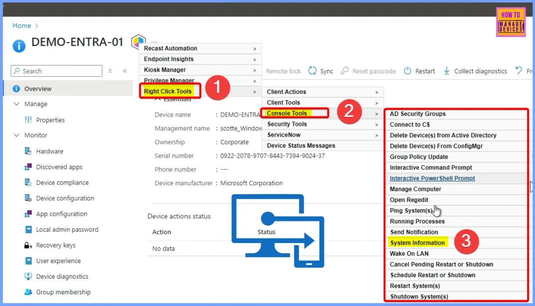Image resolution: width=535 pixels, height=306 pixels.
Task: Click the Home breadcrumb link
Action: click(x=22, y=26)
